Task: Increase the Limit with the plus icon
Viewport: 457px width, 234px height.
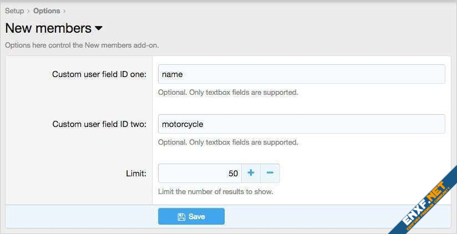Action: coord(251,173)
